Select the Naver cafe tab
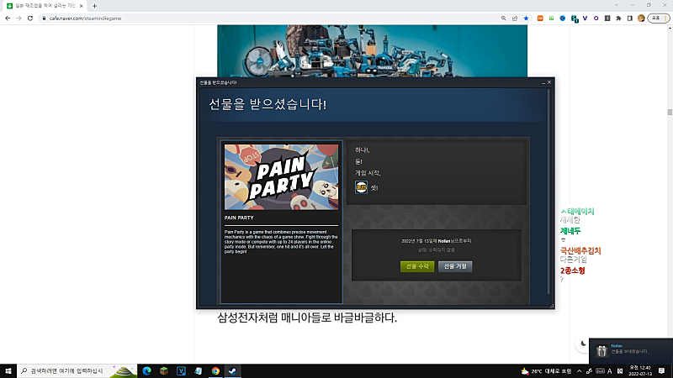This screenshot has height=378, width=673. tap(45, 6)
